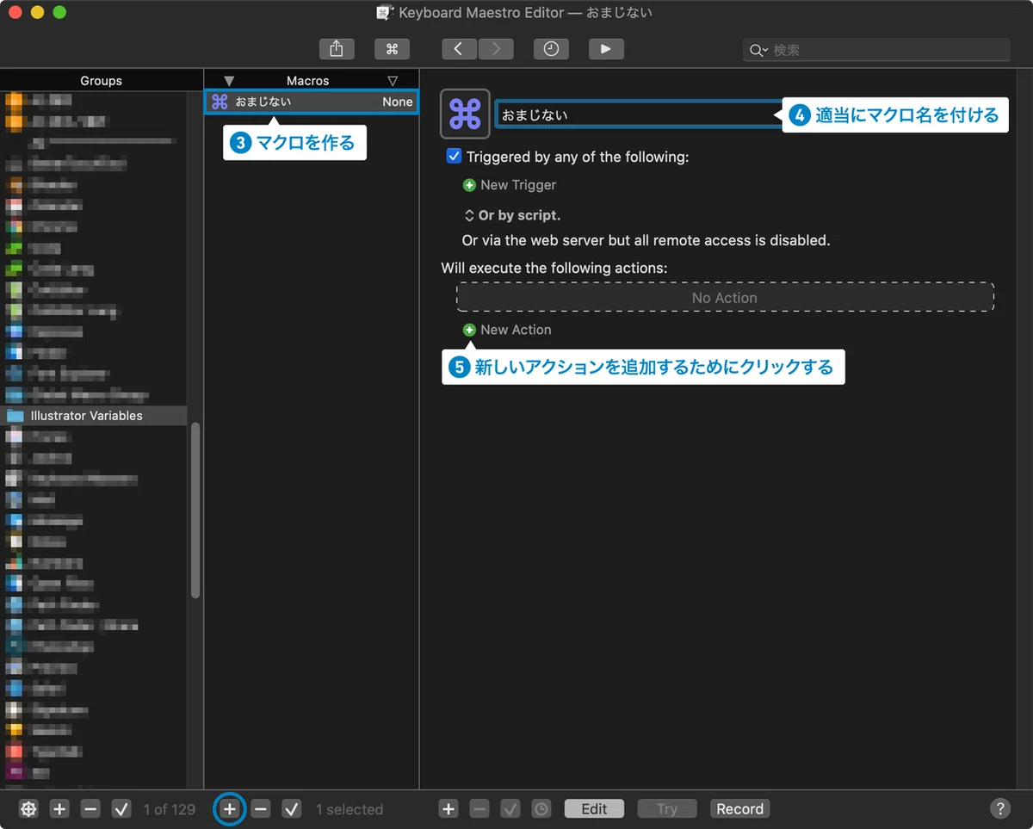Go back with the left chevron
Image resolution: width=1033 pixels, height=829 pixels.
(x=459, y=49)
